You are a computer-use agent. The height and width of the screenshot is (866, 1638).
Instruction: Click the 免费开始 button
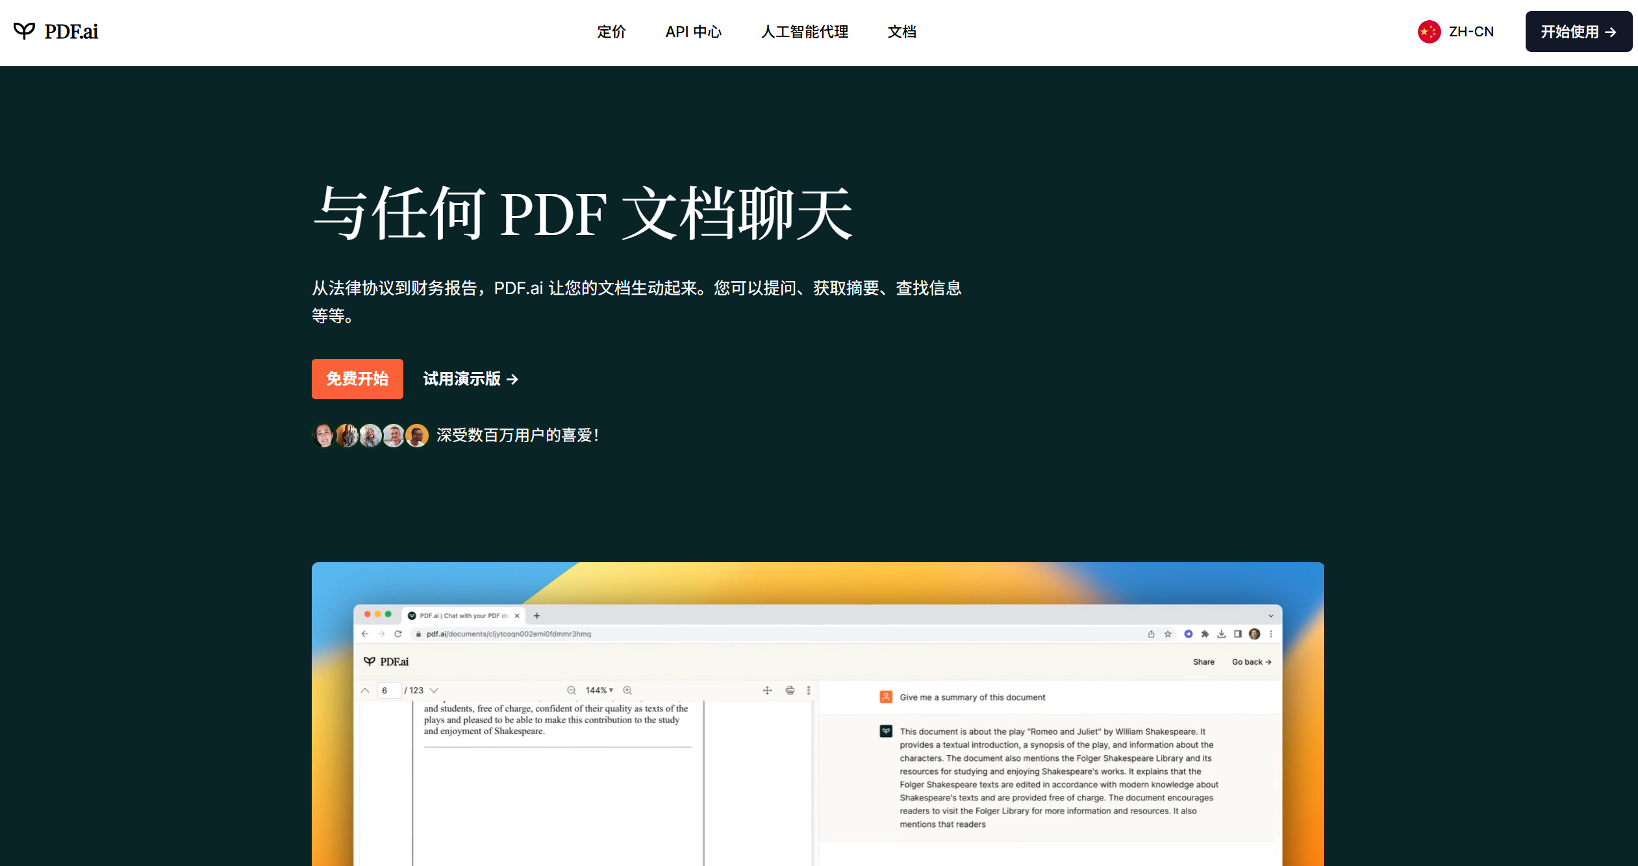[357, 378]
